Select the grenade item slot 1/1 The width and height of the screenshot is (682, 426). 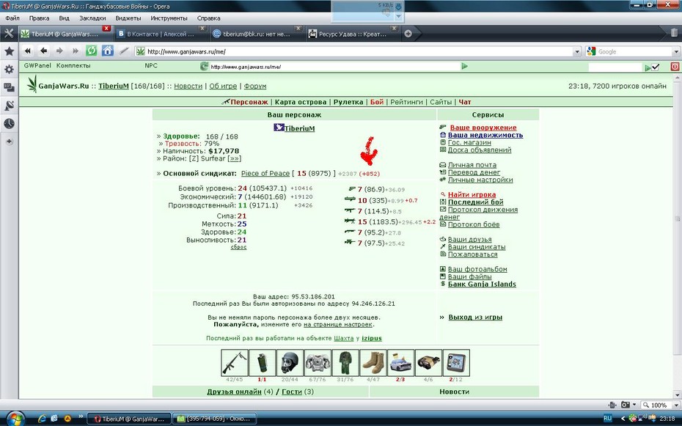coord(262,362)
